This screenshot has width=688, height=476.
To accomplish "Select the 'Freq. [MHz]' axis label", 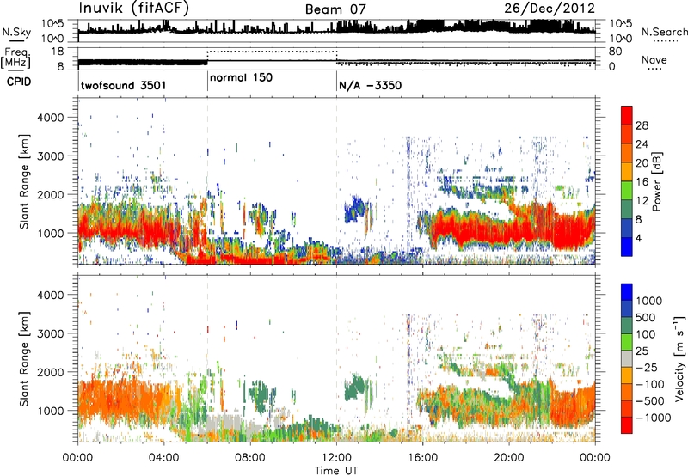I will [15, 58].
